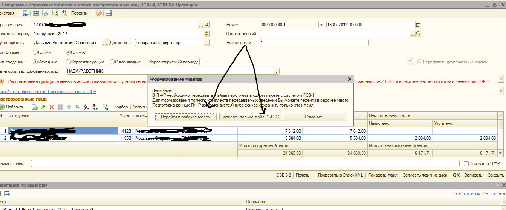Select the СЗВ-6-1 form type radio

(35, 52)
